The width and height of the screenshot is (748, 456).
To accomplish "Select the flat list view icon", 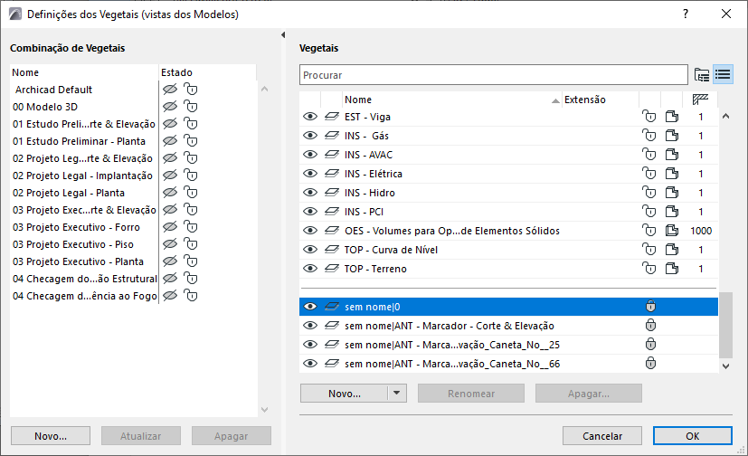I will pyautogui.click(x=723, y=74).
